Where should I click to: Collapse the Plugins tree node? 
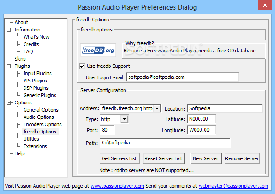(9, 66)
